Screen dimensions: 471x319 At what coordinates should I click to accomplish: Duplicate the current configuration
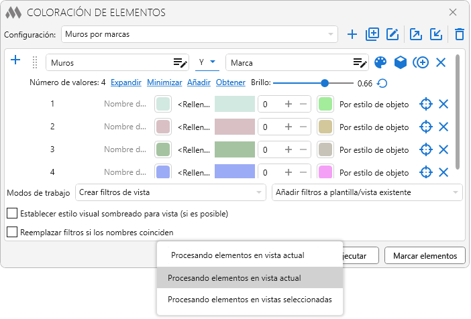point(372,34)
